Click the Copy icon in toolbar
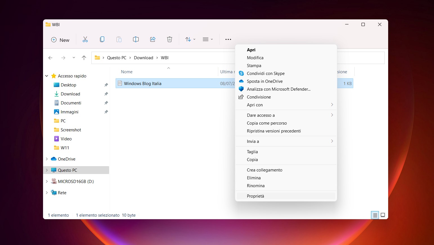Image resolution: width=434 pixels, height=245 pixels. pyautogui.click(x=102, y=40)
